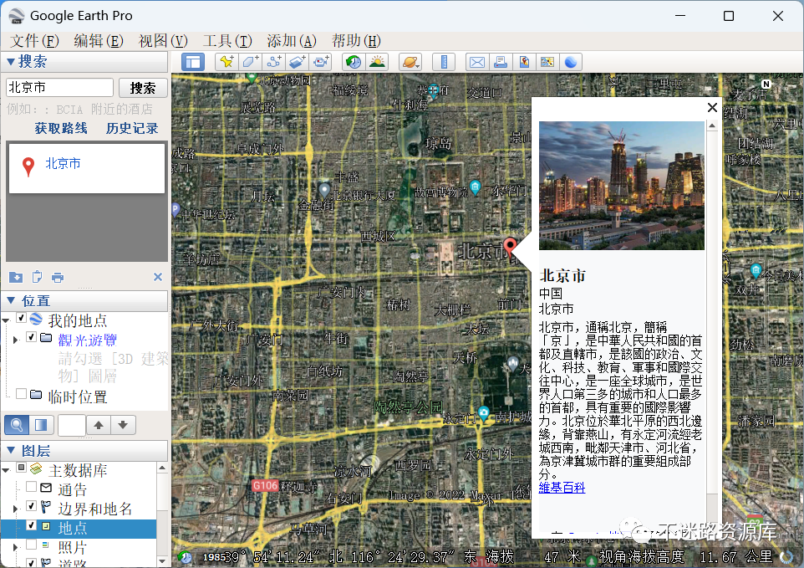Toggle 主数据库 layer checkbox
The height and width of the screenshot is (568, 804).
22,468
